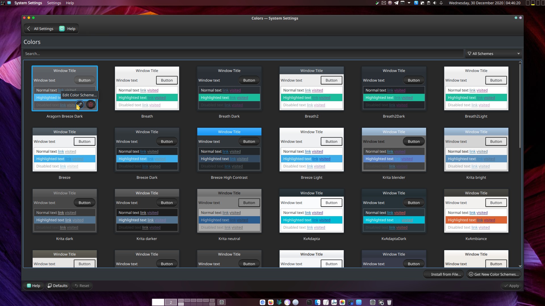This screenshot has width=545, height=306.
Task: Open the All Schemes filter dropdown
Action: (494, 54)
